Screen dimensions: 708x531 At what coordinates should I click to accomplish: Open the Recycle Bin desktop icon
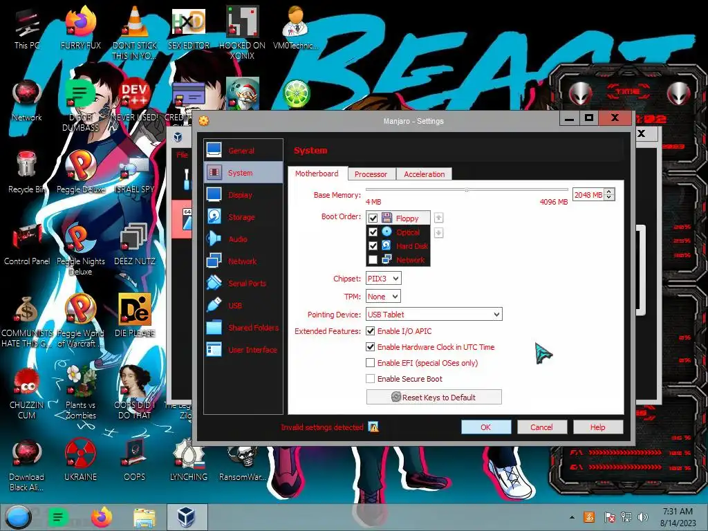pyautogui.click(x=27, y=172)
